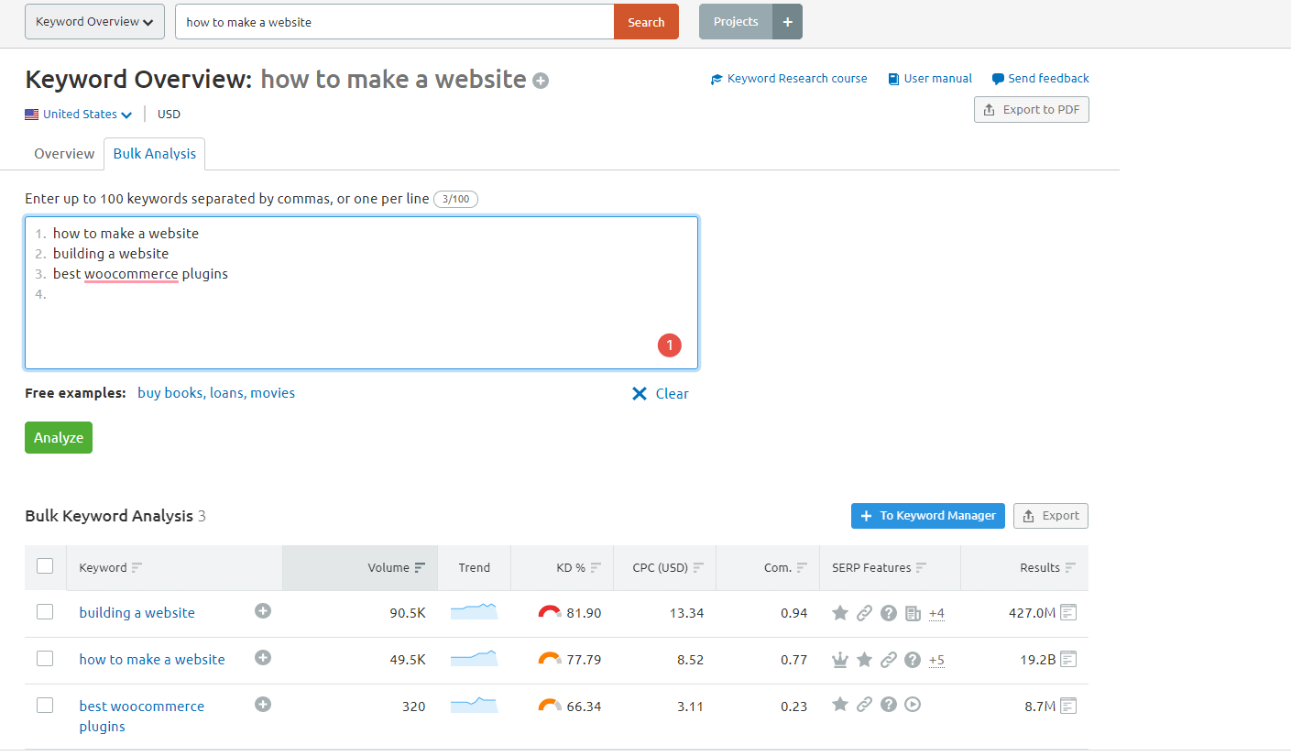This screenshot has height=756, width=1291.
Task: Click the video SERP feature icon for woocommerce plugins
Action: pyautogui.click(x=913, y=704)
